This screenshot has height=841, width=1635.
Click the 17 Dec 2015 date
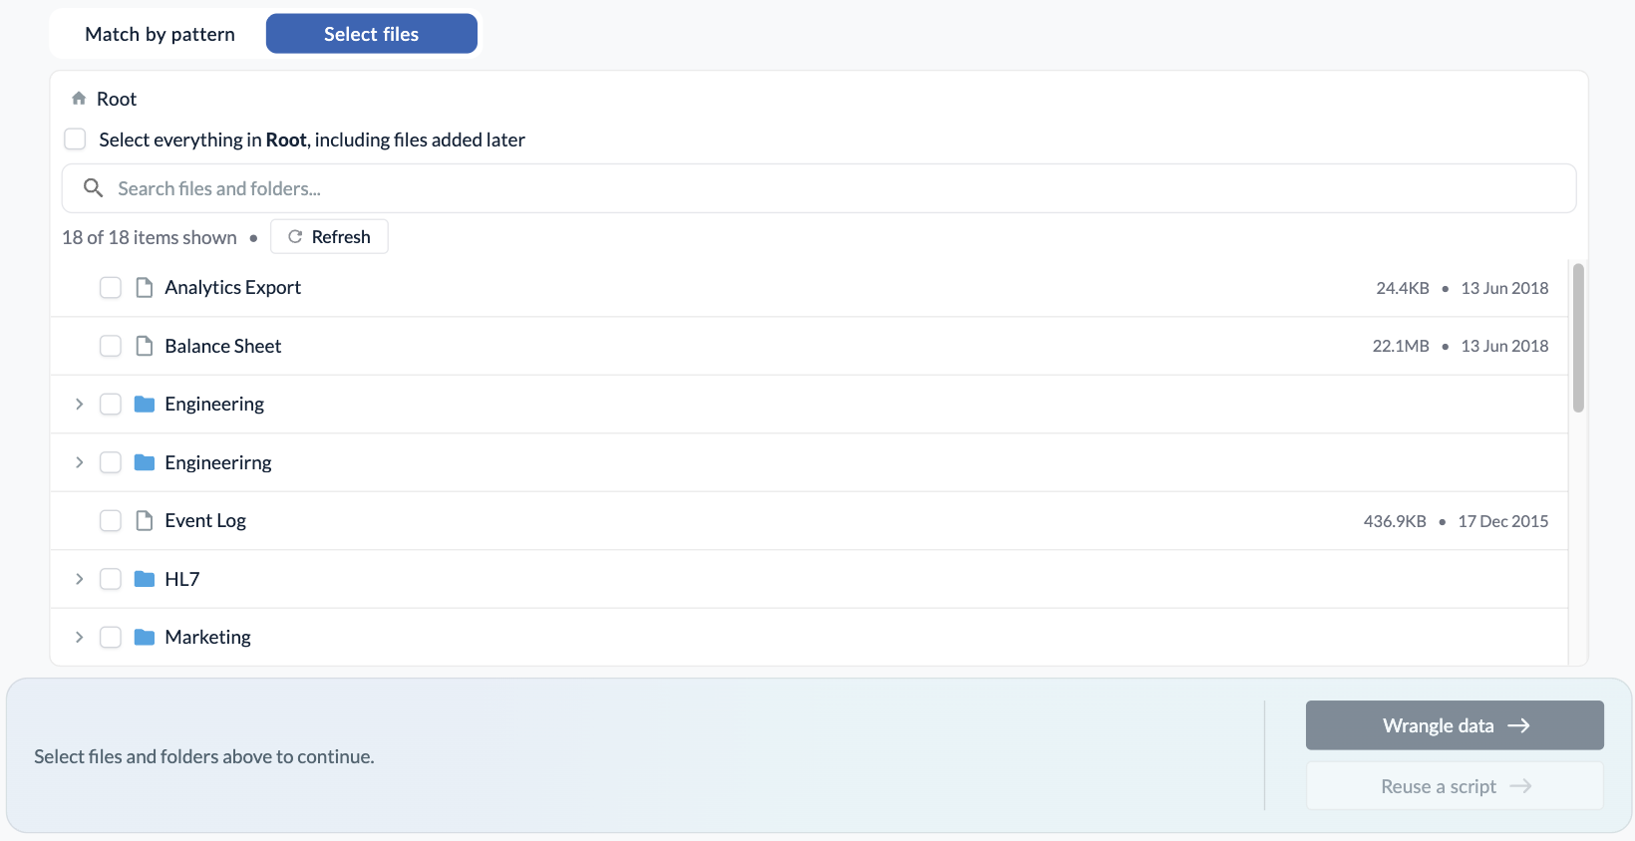1503,521
